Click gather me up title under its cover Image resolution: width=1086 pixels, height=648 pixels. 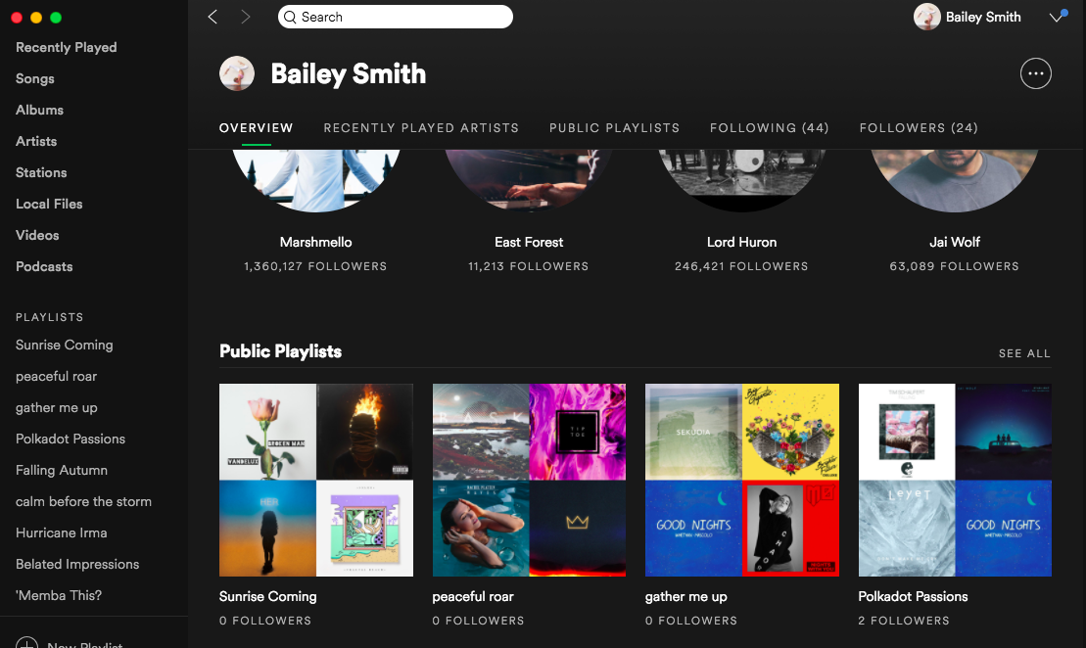(686, 597)
